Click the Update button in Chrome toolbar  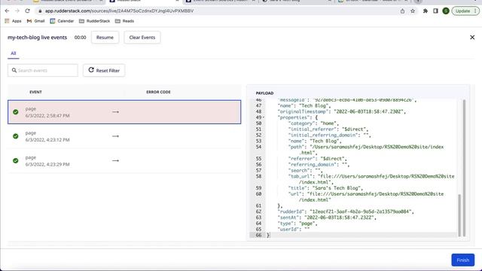(465, 11)
